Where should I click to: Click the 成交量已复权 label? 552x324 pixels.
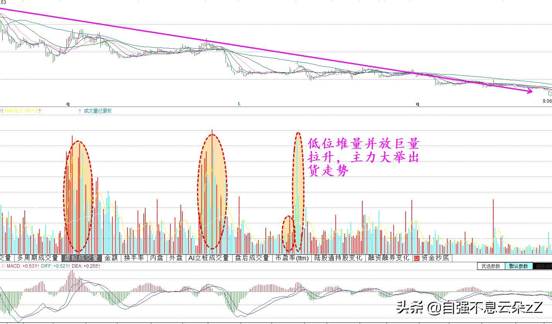(x=98, y=111)
